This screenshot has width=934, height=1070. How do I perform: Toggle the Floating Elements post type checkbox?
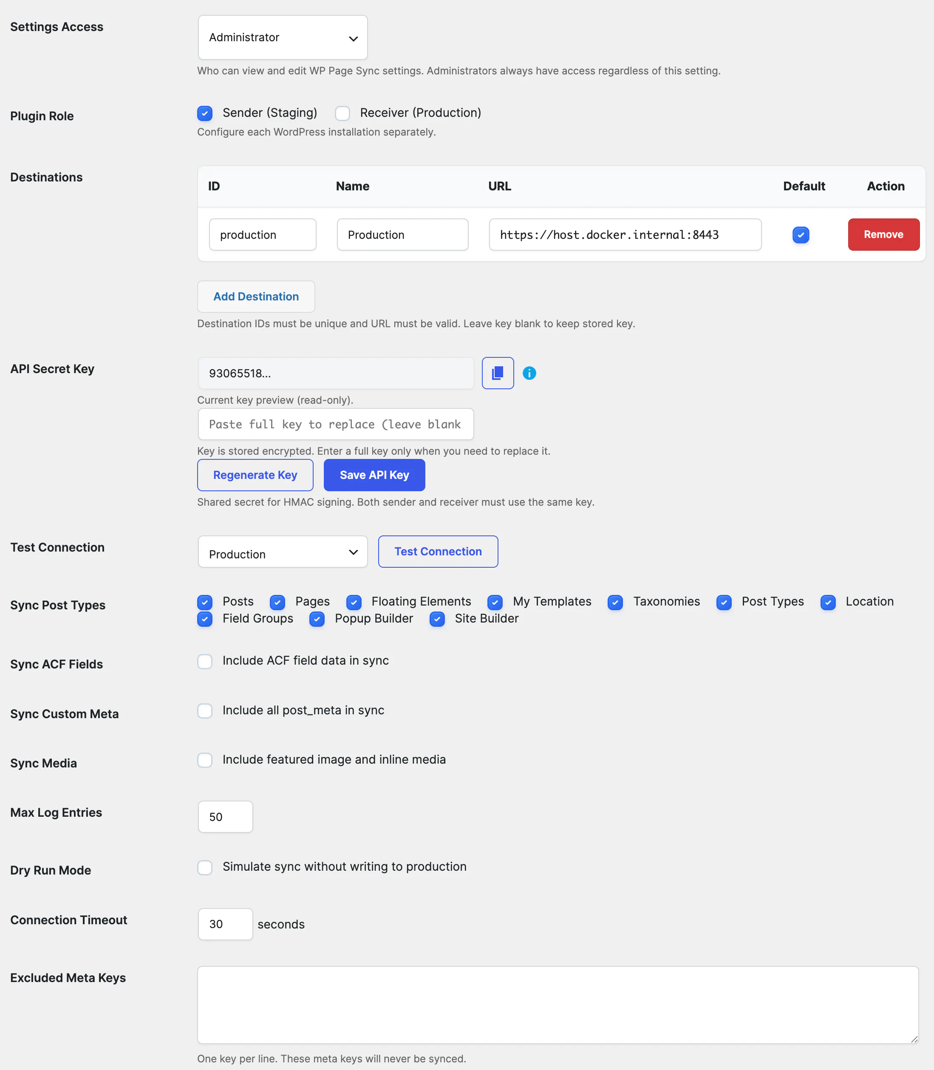(x=354, y=603)
